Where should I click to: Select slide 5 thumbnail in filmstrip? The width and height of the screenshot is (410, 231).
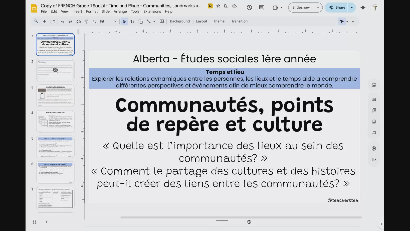55,147
